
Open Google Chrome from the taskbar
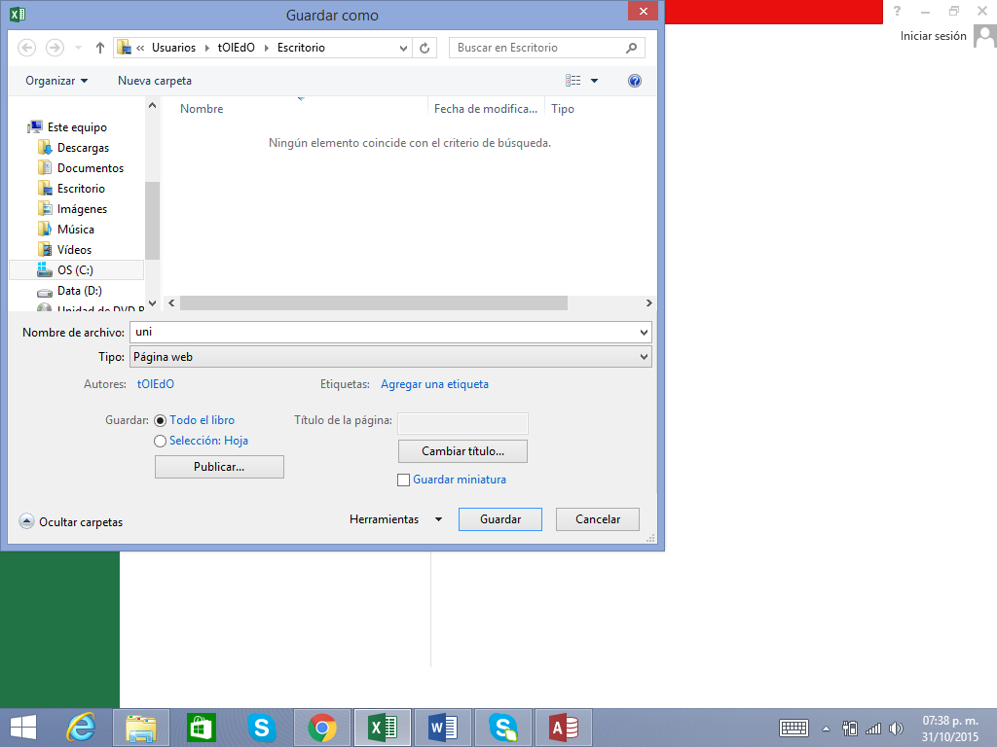(322, 727)
